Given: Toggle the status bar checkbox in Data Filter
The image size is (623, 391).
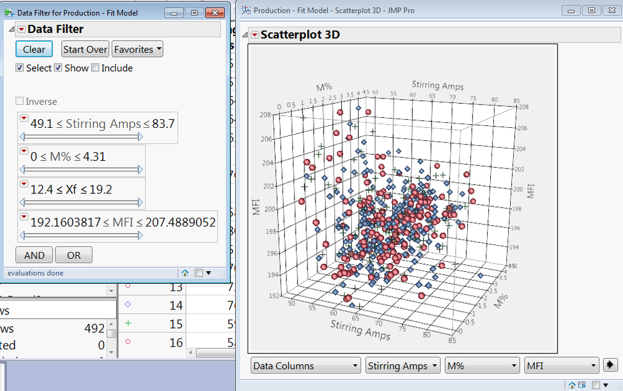Looking at the screenshot, I should point(199,273).
